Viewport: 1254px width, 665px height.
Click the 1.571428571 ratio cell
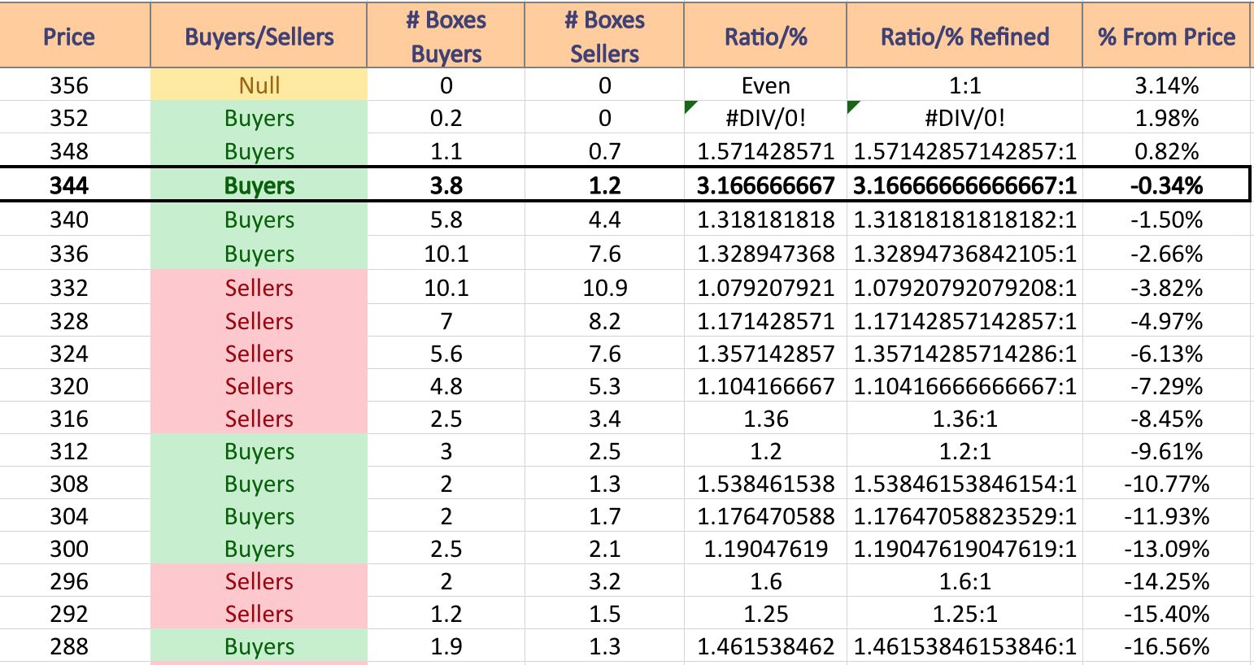[x=765, y=151]
